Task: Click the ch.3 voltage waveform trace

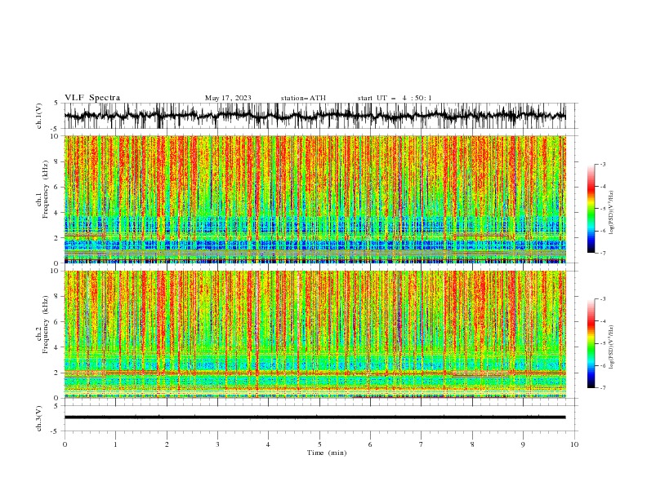Action: tap(315, 417)
